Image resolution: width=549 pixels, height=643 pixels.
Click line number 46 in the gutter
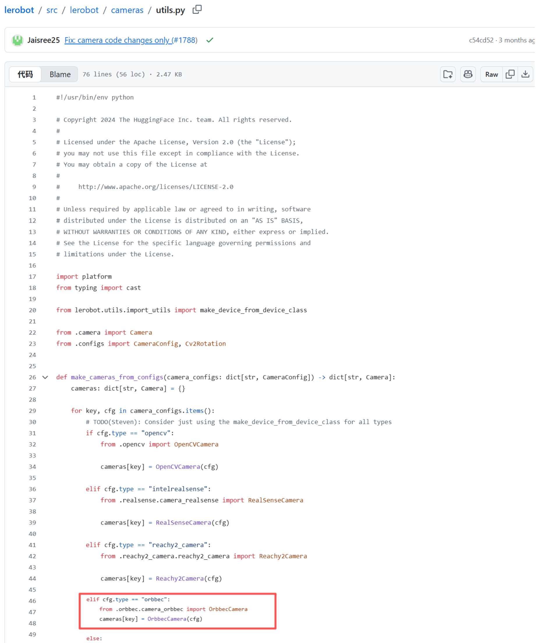[33, 601]
